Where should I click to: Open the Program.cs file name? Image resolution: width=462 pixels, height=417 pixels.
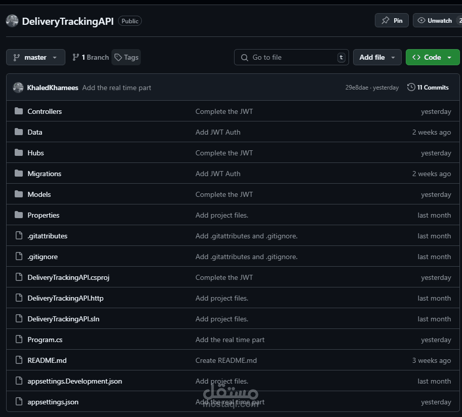point(45,340)
